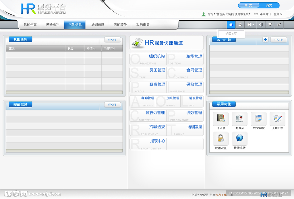The height and width of the screenshot is (199, 294).
Task: Open the speech bubble messages icon
Action: [270, 25]
